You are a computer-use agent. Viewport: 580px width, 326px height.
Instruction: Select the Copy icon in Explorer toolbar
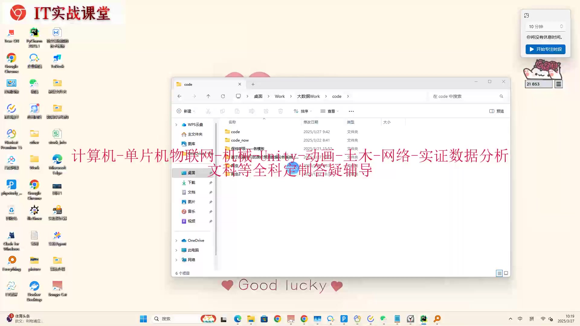click(223, 111)
